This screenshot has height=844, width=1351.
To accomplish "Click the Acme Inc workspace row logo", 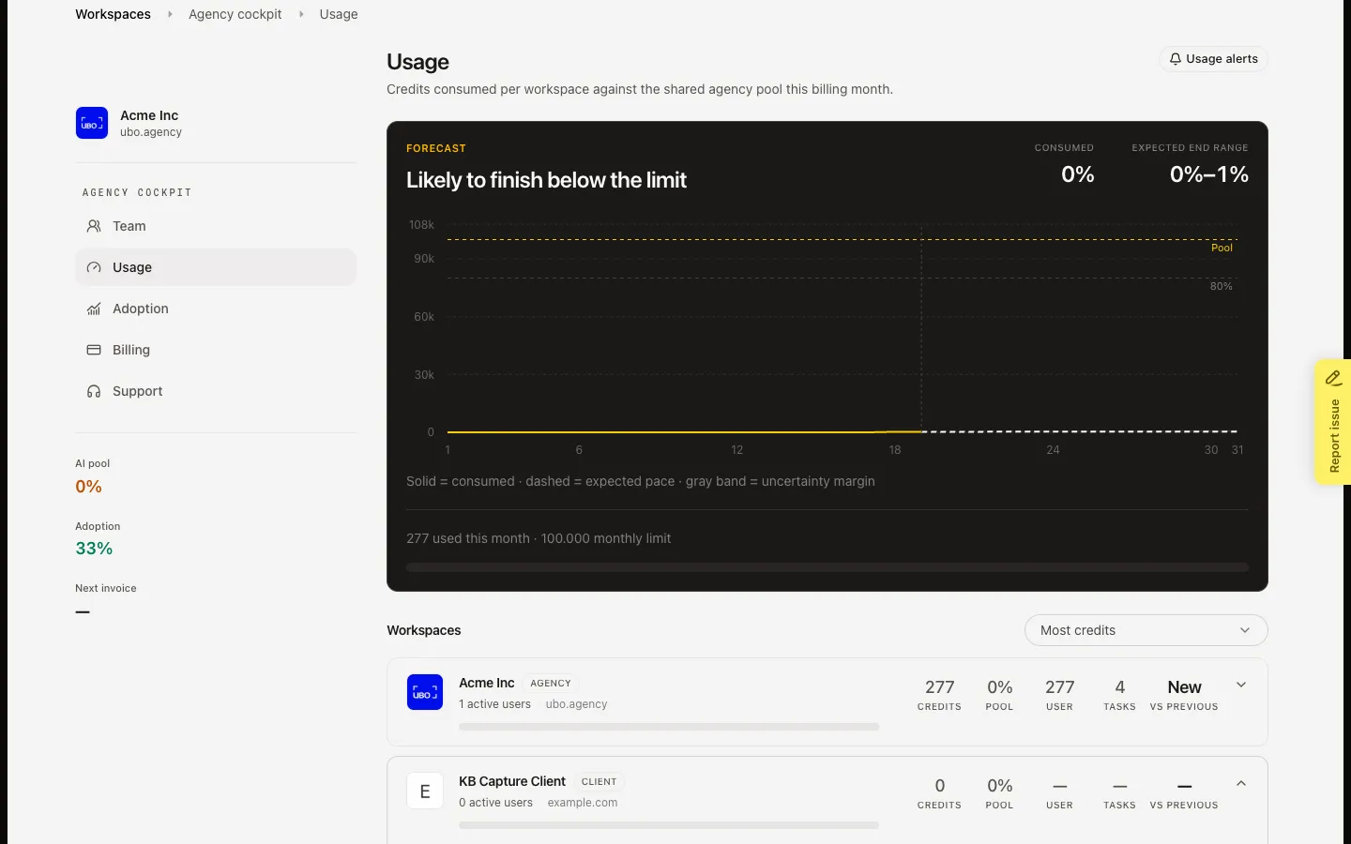I will (425, 692).
